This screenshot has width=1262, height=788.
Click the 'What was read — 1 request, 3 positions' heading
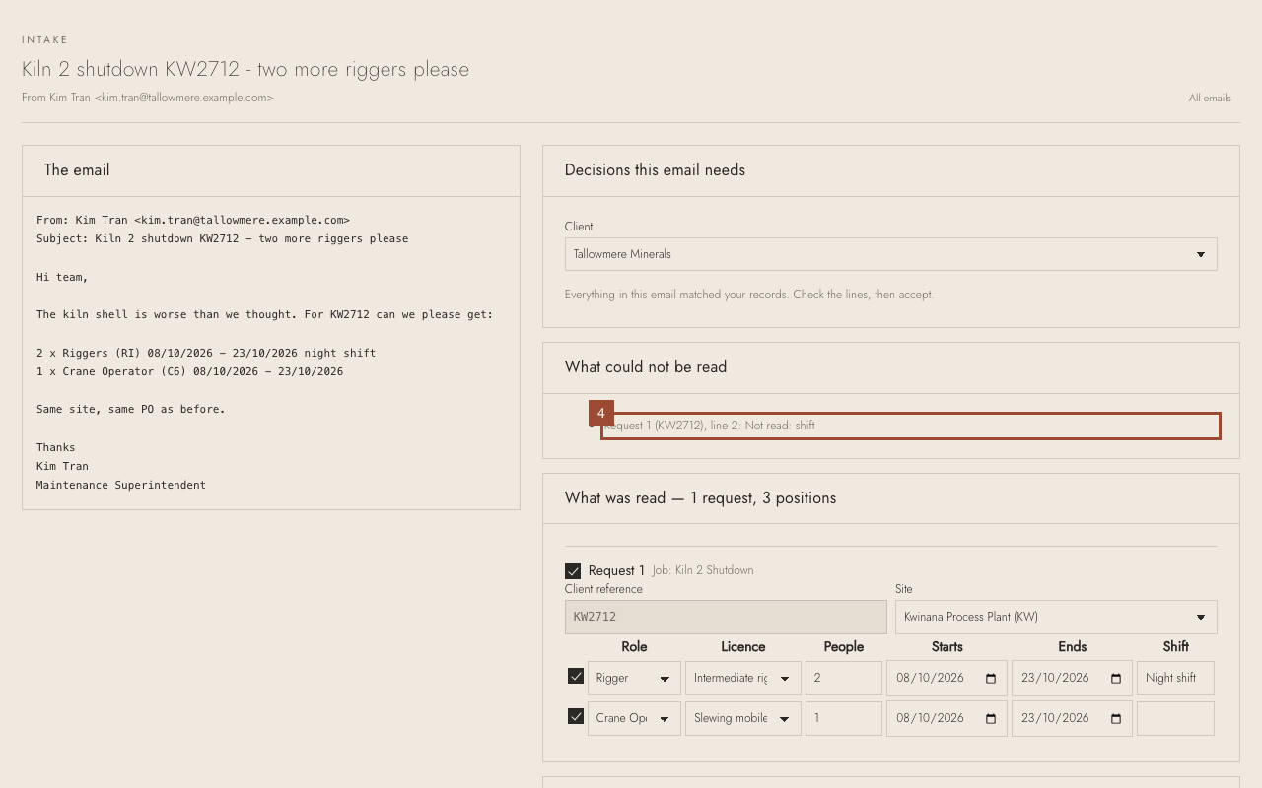(700, 498)
